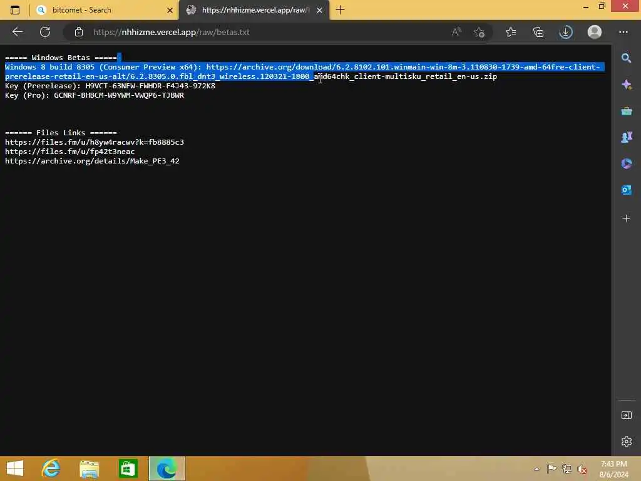Click archive.org Make_PE3_42 link text
This screenshot has width=641, height=481.
coord(92,161)
